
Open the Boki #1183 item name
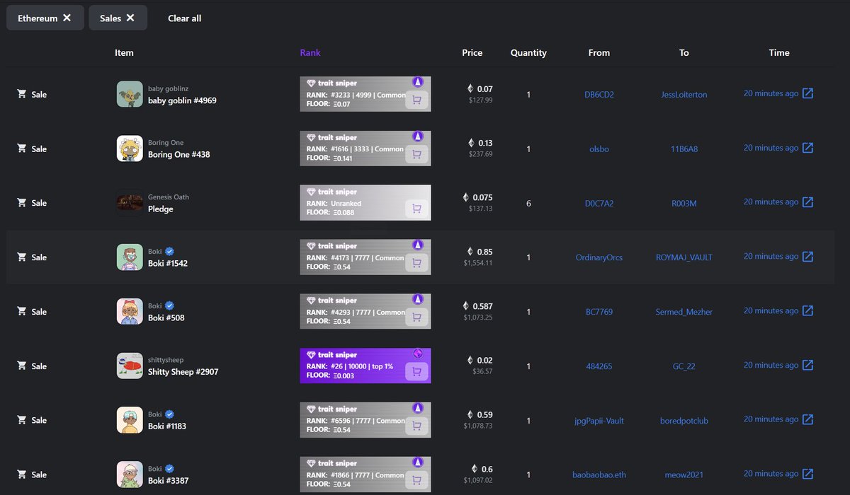[167, 426]
